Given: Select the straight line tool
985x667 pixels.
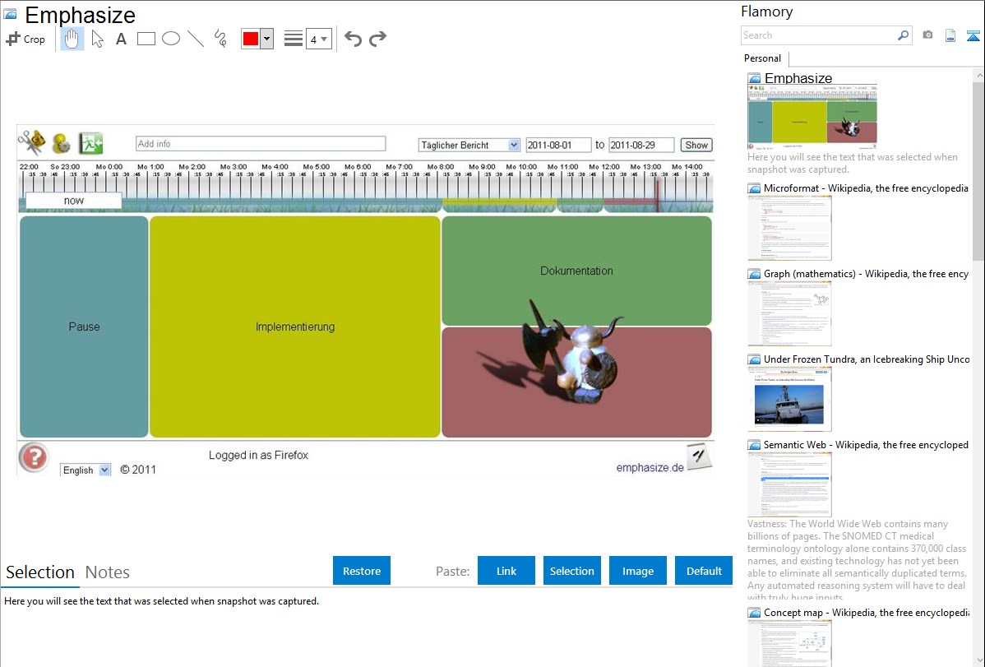Looking at the screenshot, I should pyautogui.click(x=196, y=39).
